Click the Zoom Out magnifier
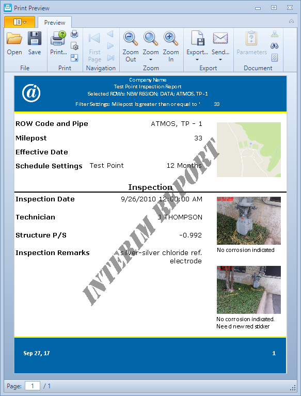 point(131,38)
